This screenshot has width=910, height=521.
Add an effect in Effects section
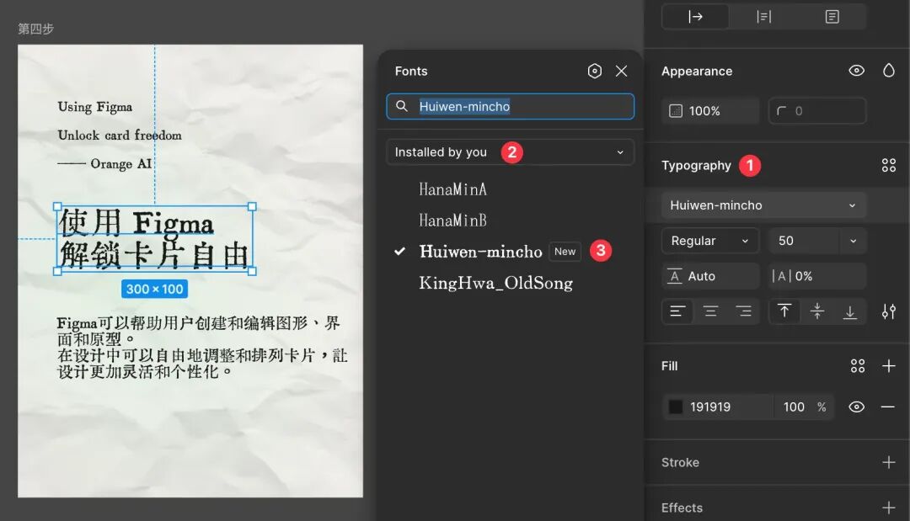[889, 508]
